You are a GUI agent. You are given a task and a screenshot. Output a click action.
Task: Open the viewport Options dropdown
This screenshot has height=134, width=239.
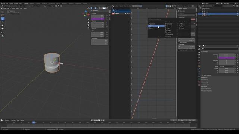pos(107,6)
